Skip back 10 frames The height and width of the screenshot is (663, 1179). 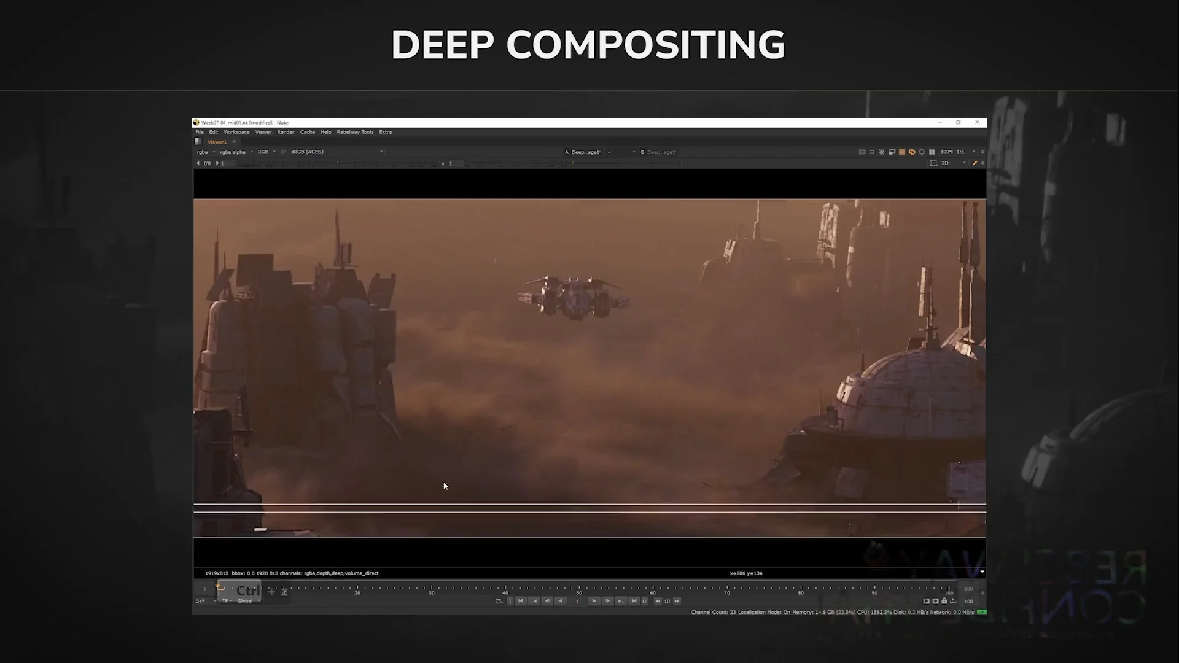pyautogui.click(x=658, y=602)
